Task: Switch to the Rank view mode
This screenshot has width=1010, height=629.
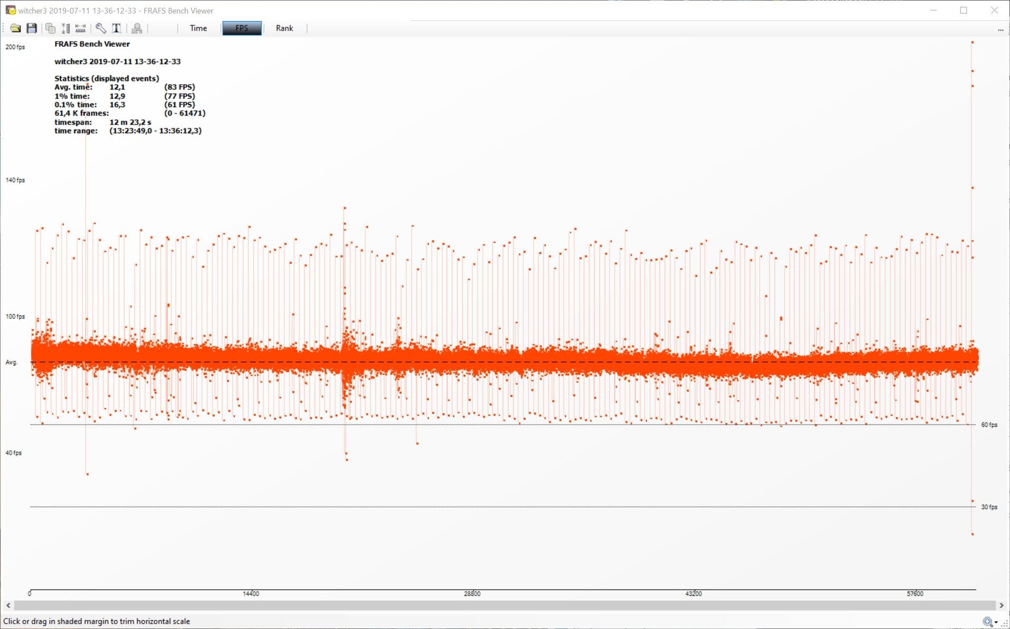Action: [284, 28]
